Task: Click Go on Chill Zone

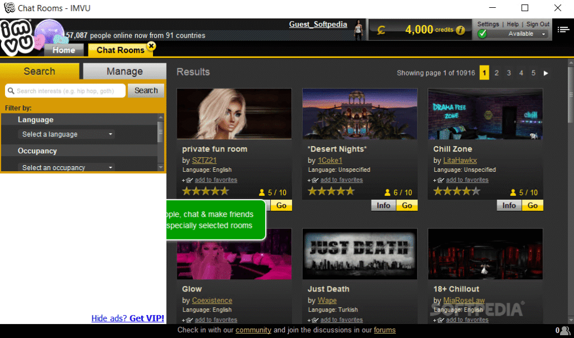Action: (533, 205)
